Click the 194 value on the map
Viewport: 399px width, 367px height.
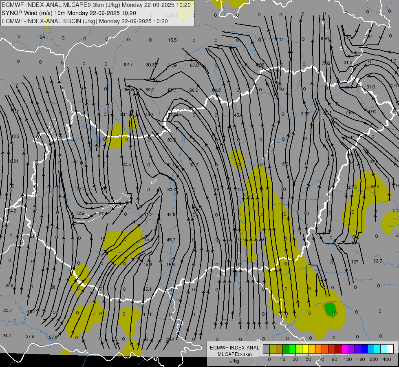pyautogui.click(x=41, y=38)
